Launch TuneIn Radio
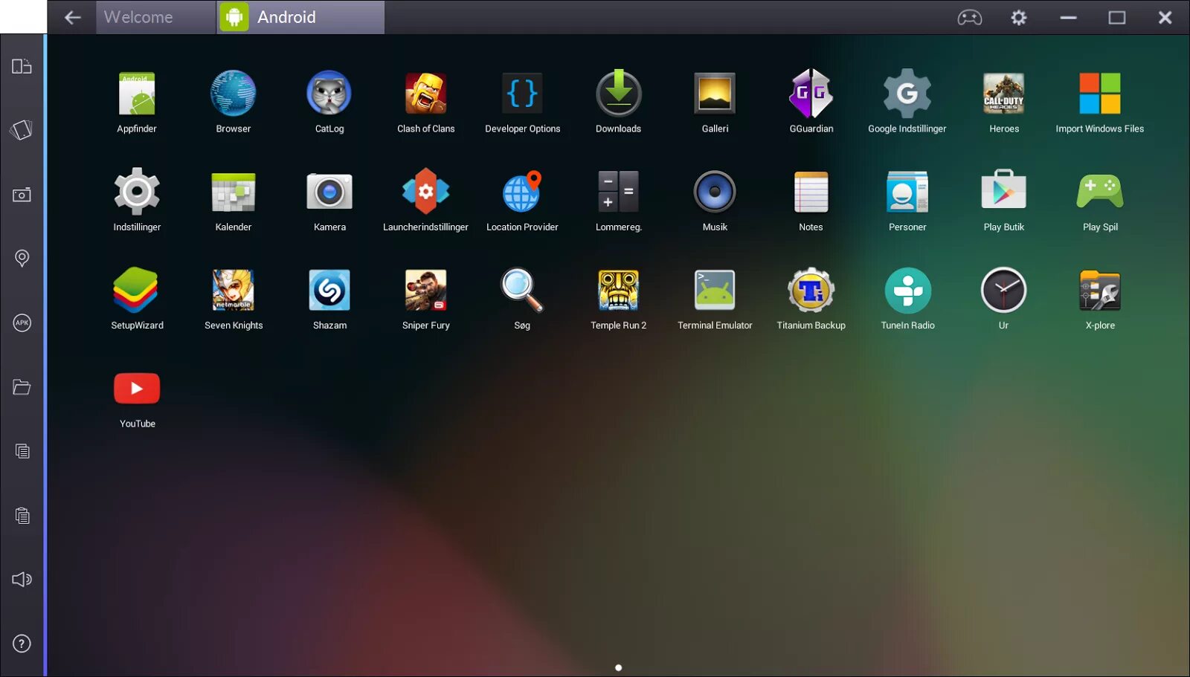Image resolution: width=1190 pixels, height=677 pixels. click(907, 290)
